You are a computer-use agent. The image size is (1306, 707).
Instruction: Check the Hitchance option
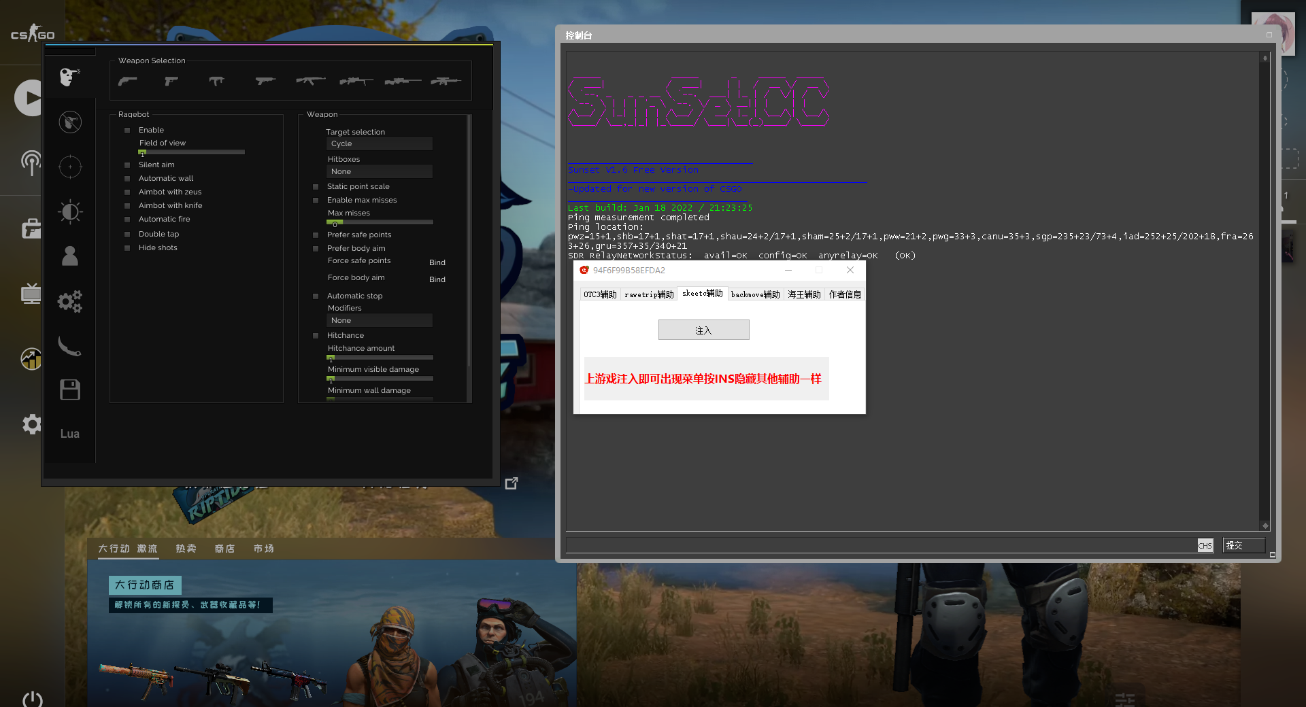pos(316,336)
